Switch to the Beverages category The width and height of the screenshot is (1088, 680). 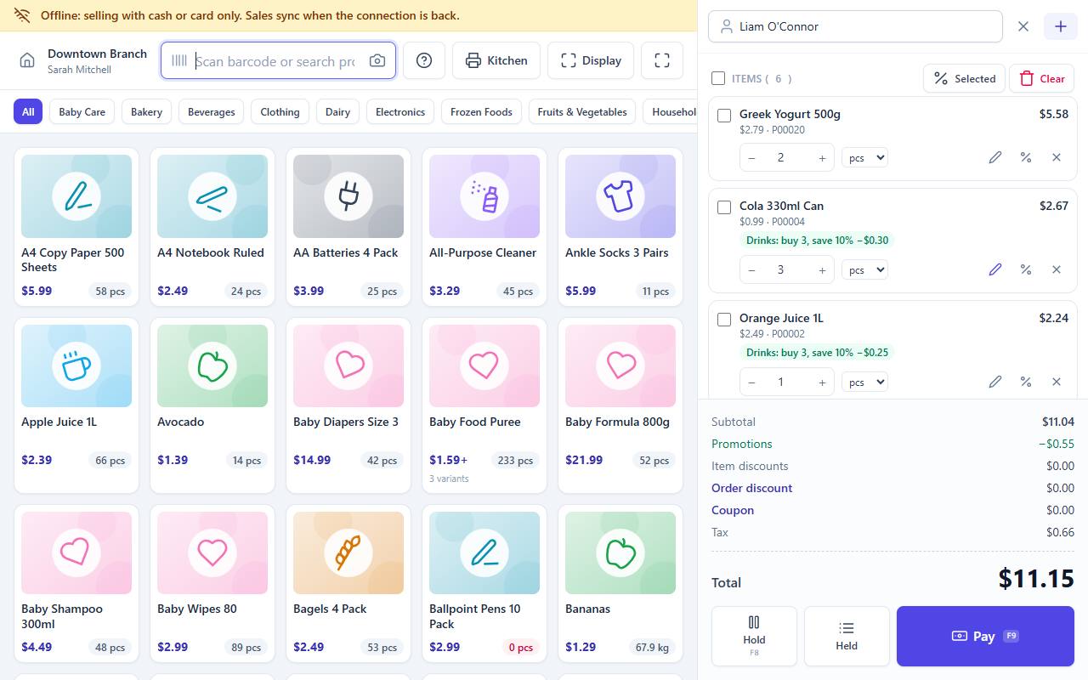click(212, 111)
